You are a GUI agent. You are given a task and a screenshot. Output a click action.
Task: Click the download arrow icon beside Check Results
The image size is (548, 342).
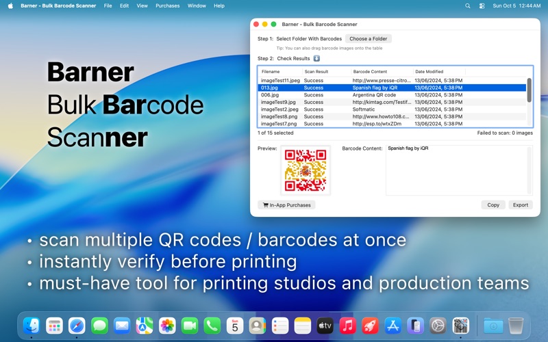point(316,58)
